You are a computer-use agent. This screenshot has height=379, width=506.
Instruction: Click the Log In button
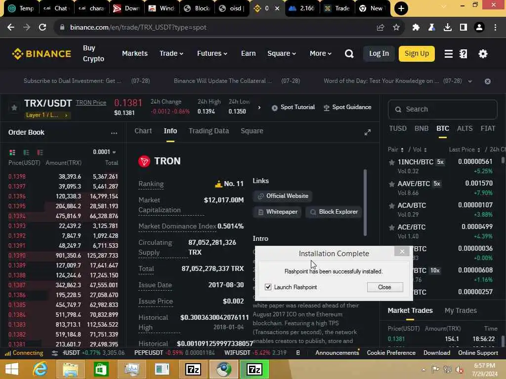click(379, 53)
